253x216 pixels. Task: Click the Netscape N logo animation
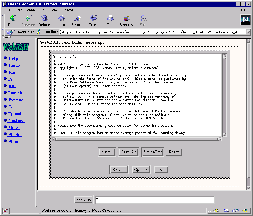[x=245, y=20]
